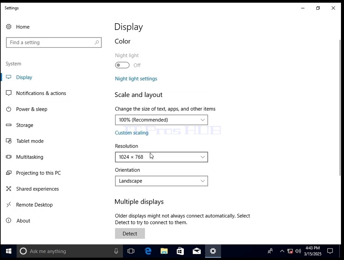
Task: Click the network status tray icon
Action: (x=290, y=251)
